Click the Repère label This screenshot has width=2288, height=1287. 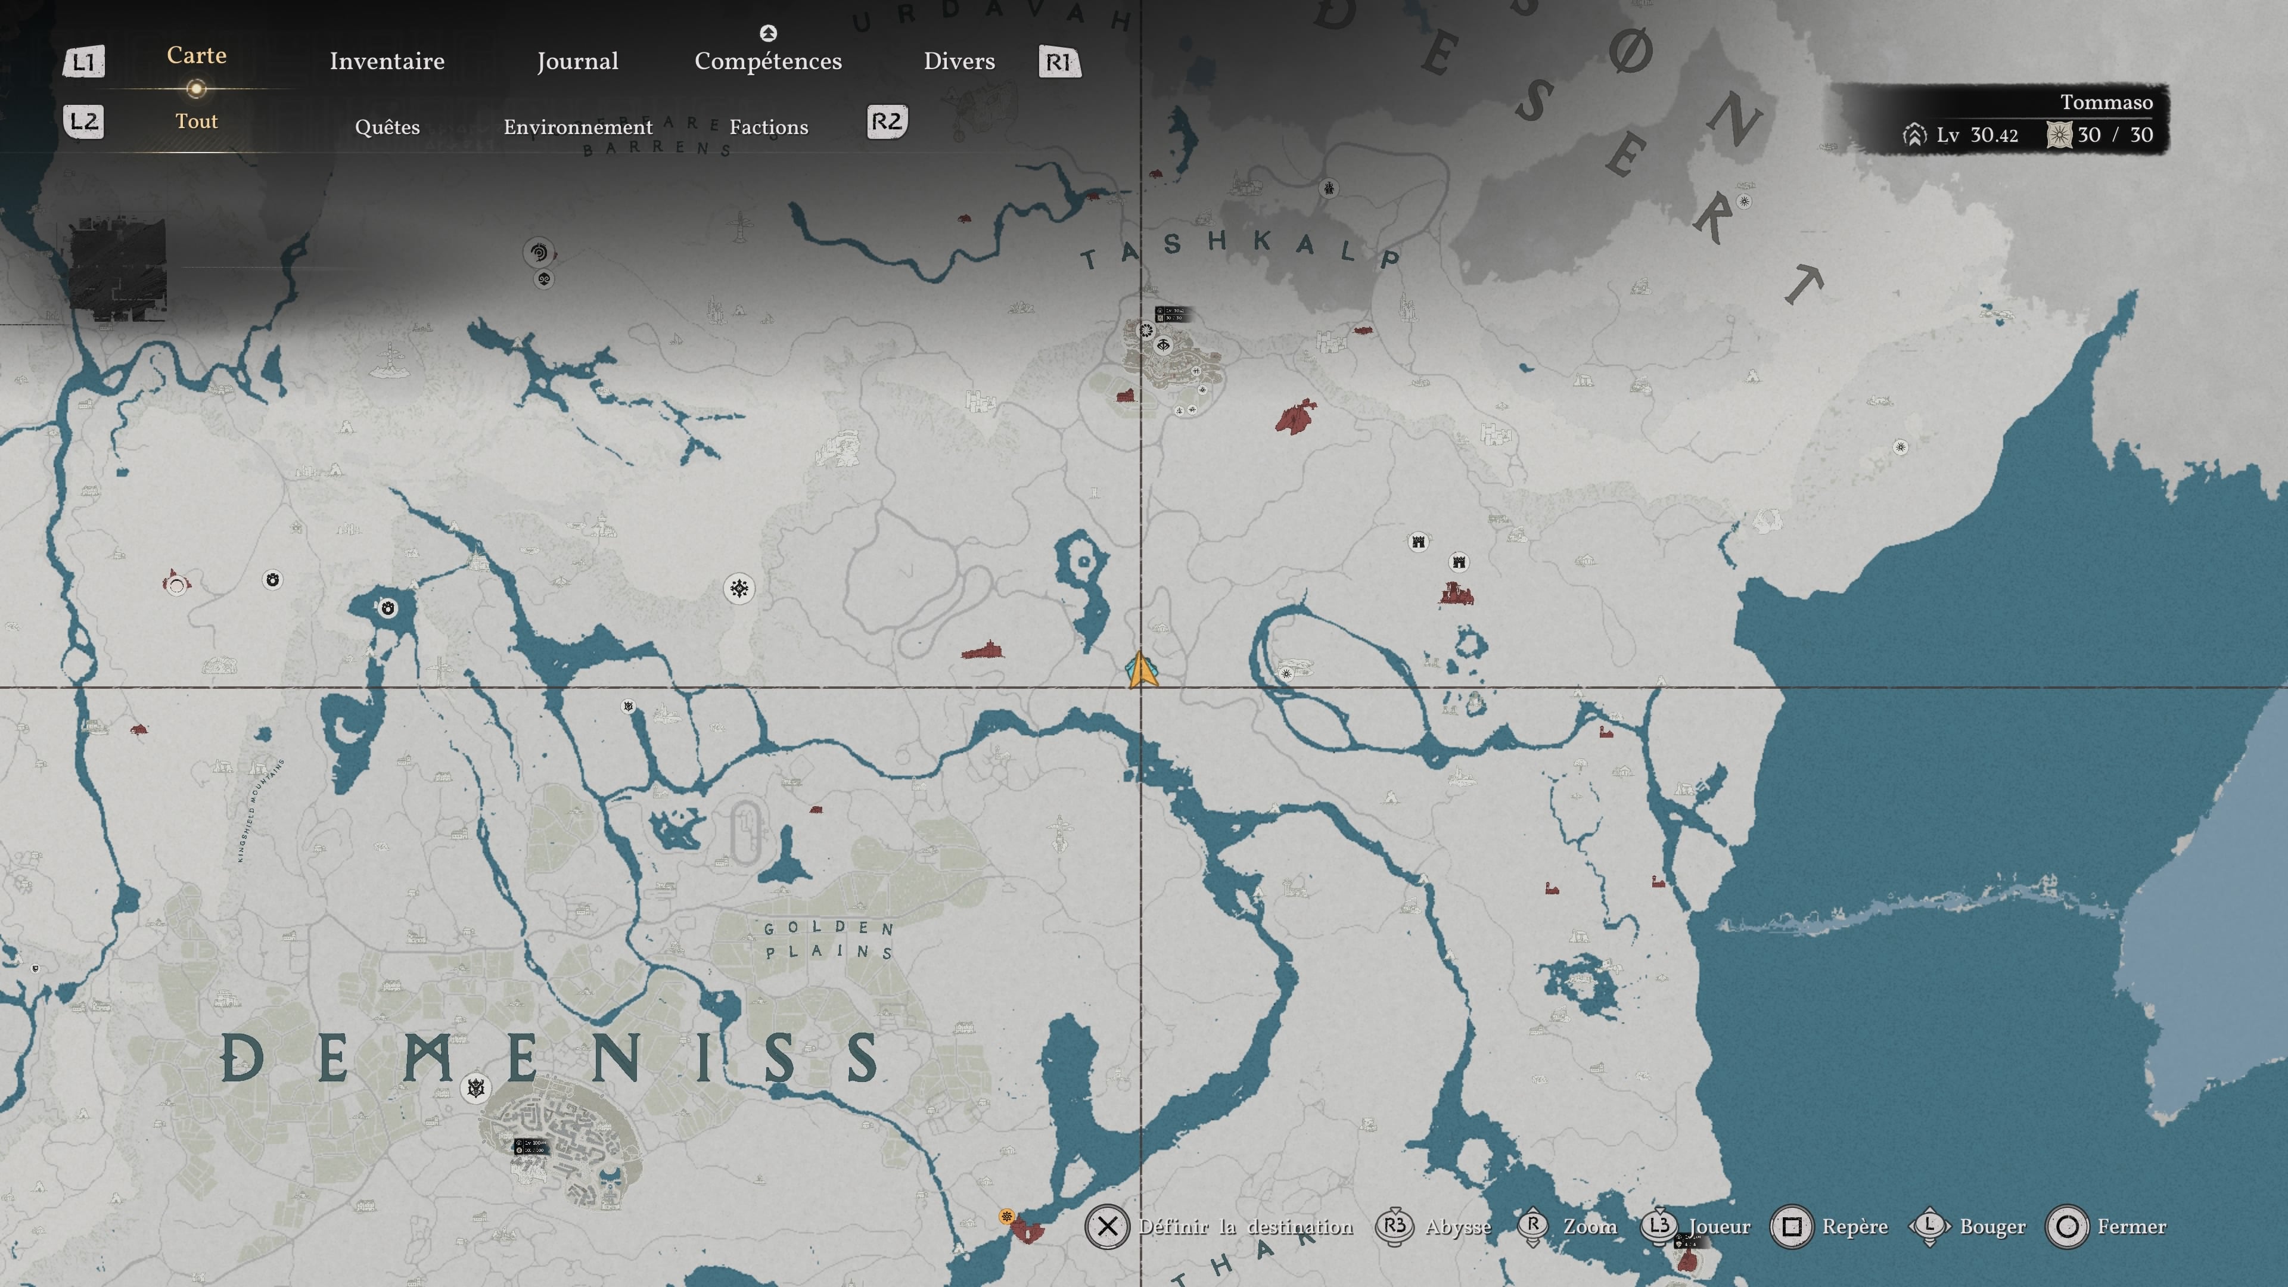pos(1855,1227)
